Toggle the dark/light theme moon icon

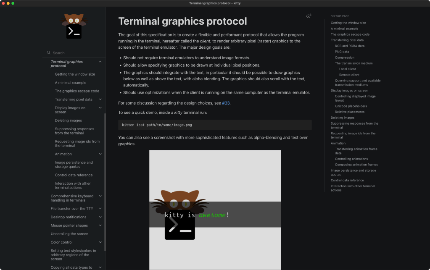pyautogui.click(x=309, y=16)
